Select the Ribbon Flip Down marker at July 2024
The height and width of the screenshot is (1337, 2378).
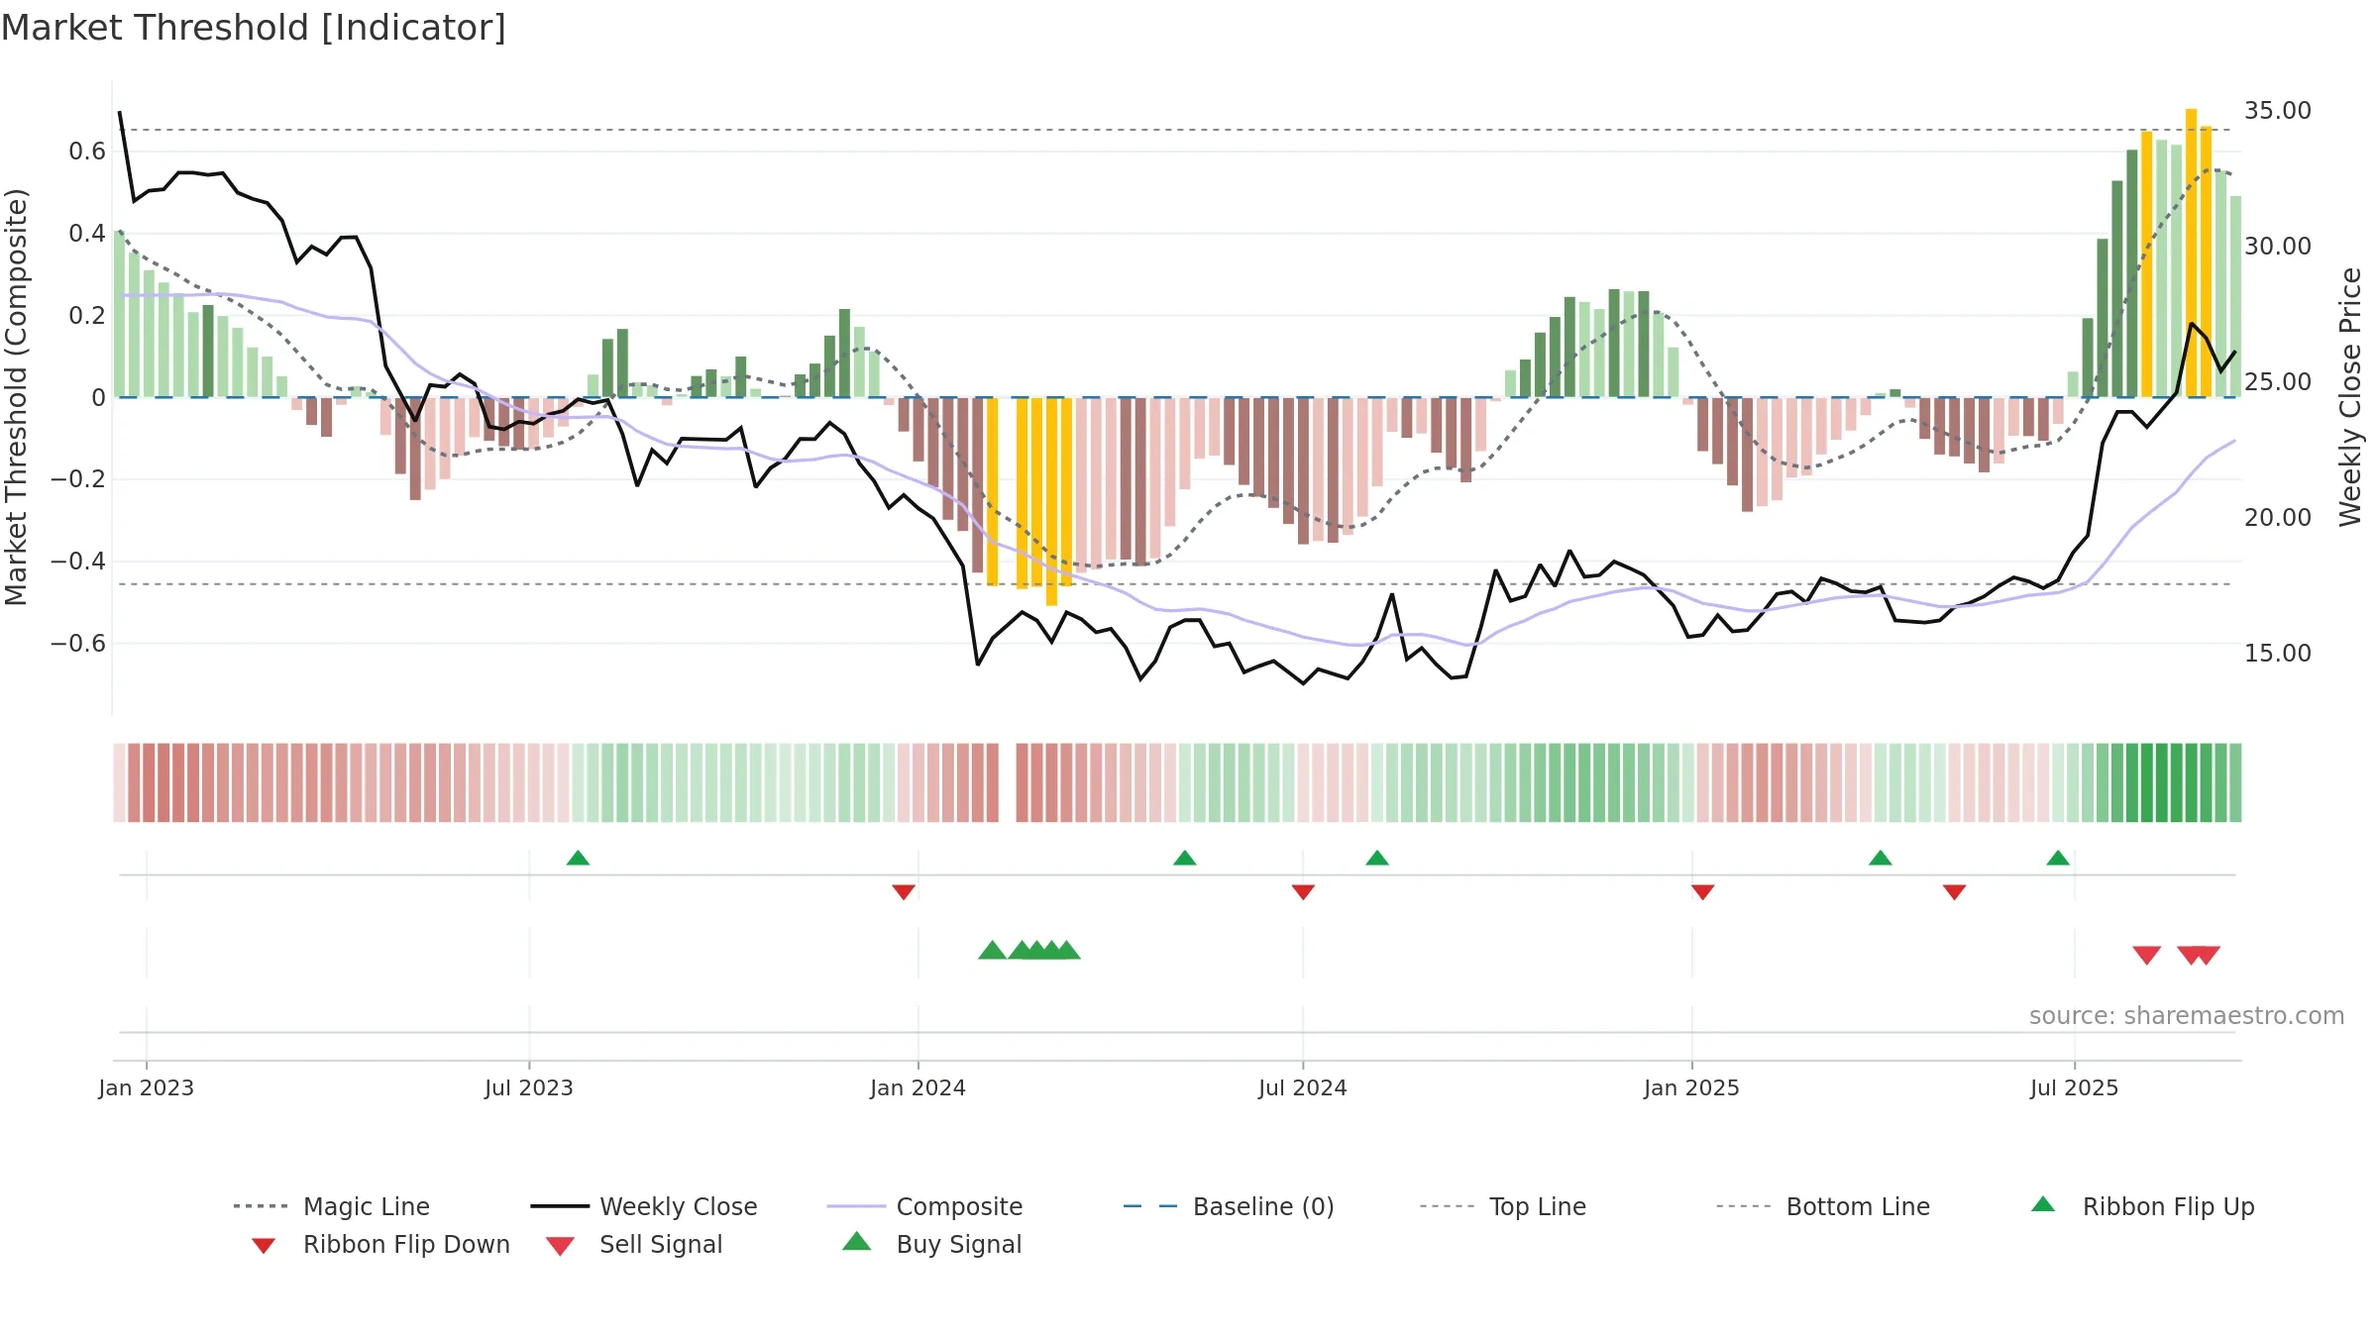[x=1304, y=892]
